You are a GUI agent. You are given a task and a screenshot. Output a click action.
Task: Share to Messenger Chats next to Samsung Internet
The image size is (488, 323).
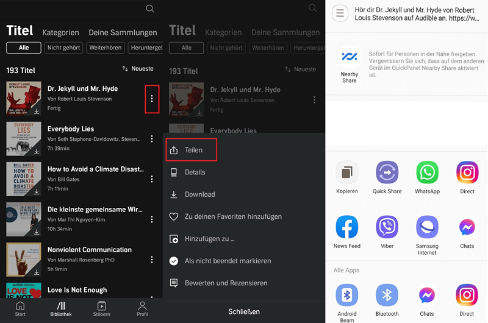tap(467, 232)
